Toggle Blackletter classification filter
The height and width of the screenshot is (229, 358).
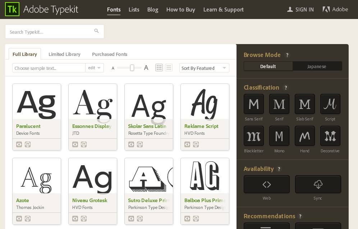254,136
